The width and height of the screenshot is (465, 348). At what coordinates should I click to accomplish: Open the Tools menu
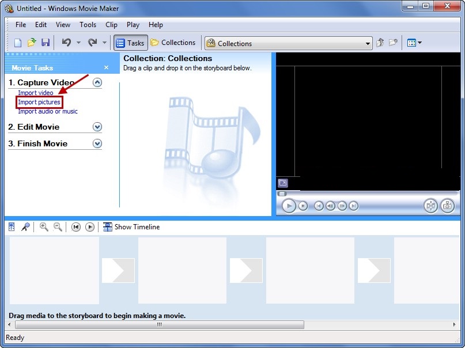tap(88, 25)
